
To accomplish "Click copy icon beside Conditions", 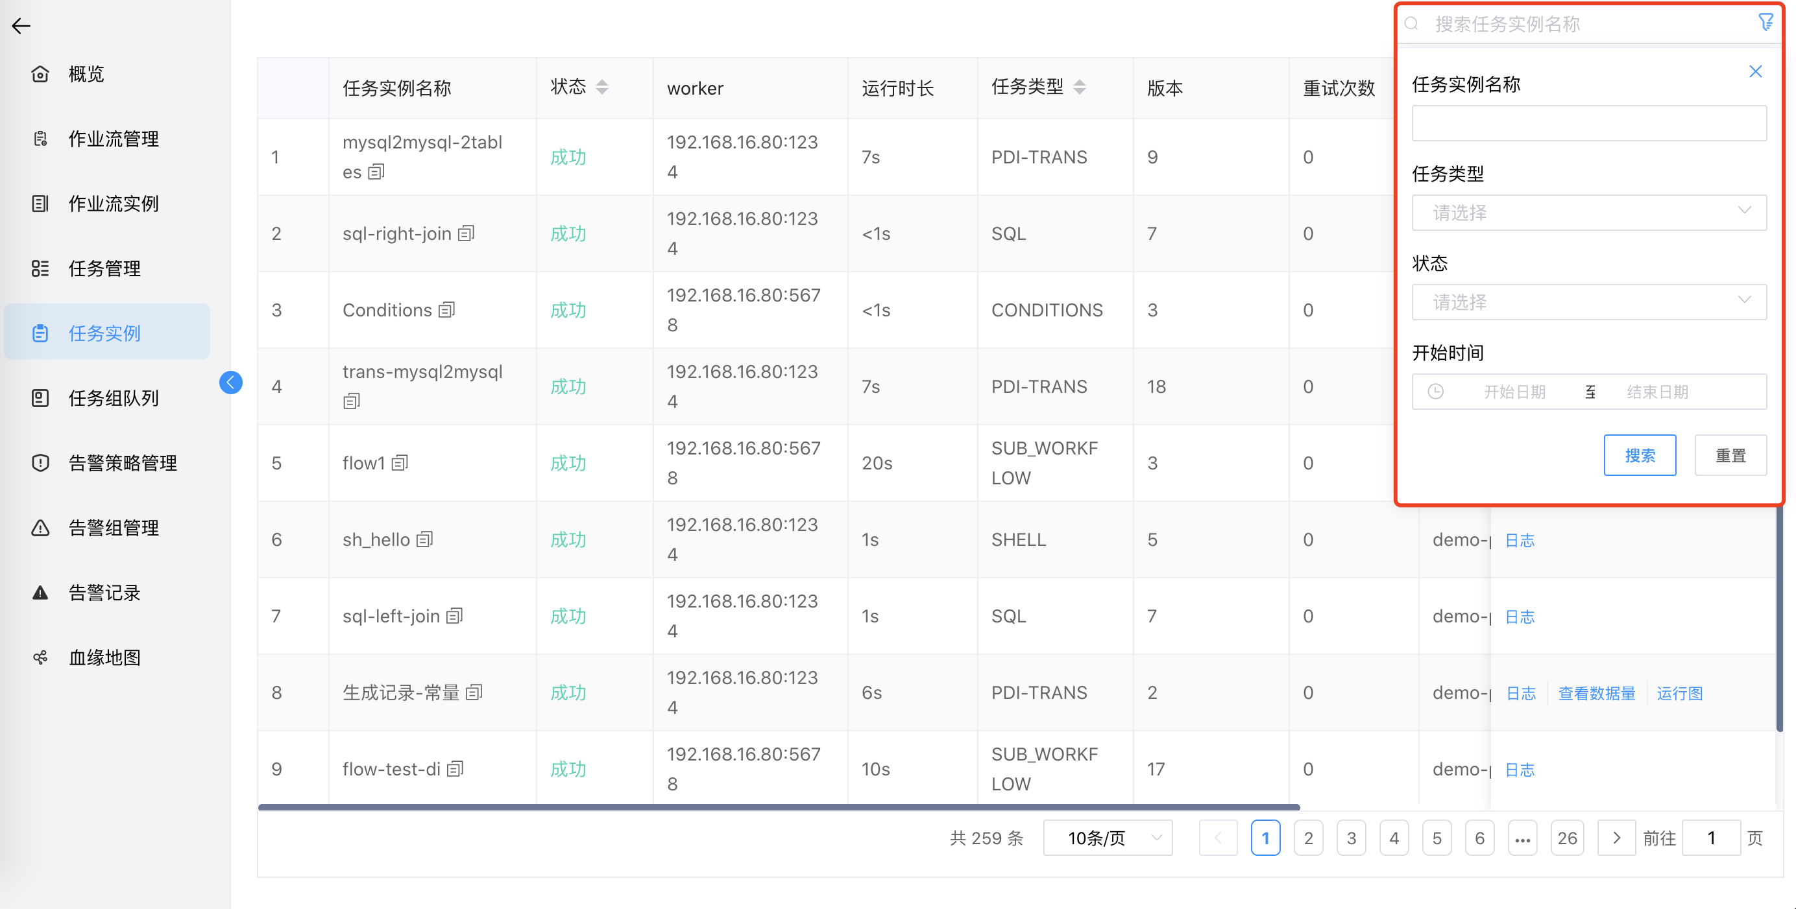I will pyautogui.click(x=447, y=310).
